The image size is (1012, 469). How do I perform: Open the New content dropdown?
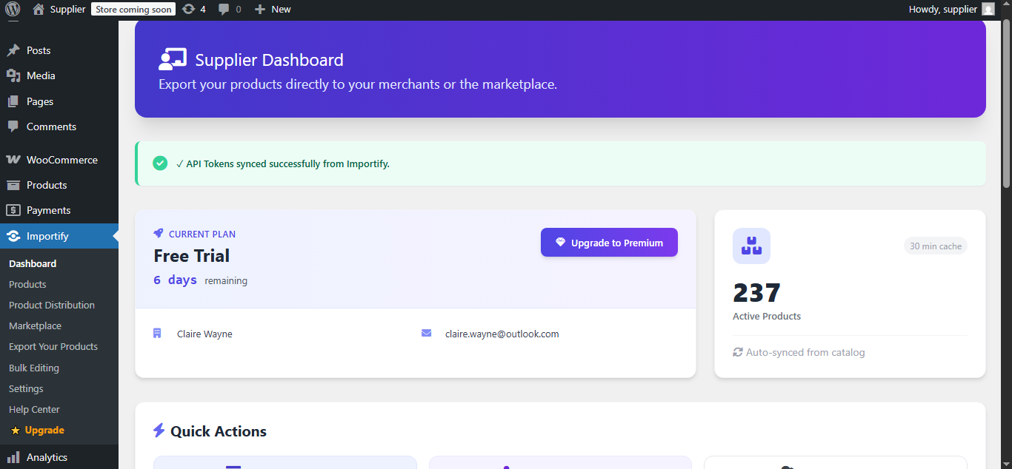click(273, 9)
